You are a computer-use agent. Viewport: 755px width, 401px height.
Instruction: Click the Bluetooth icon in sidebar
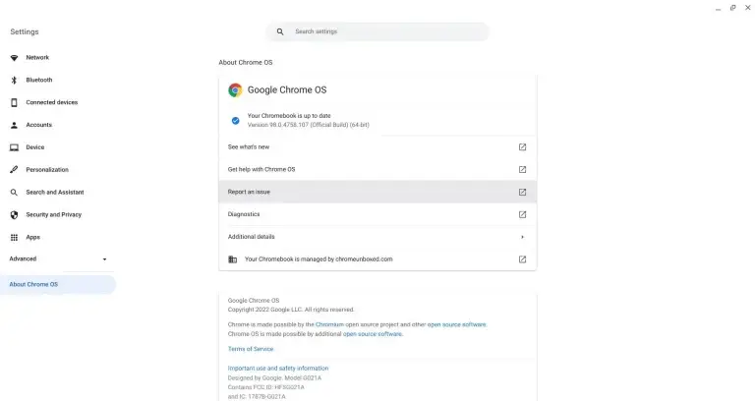(14, 80)
